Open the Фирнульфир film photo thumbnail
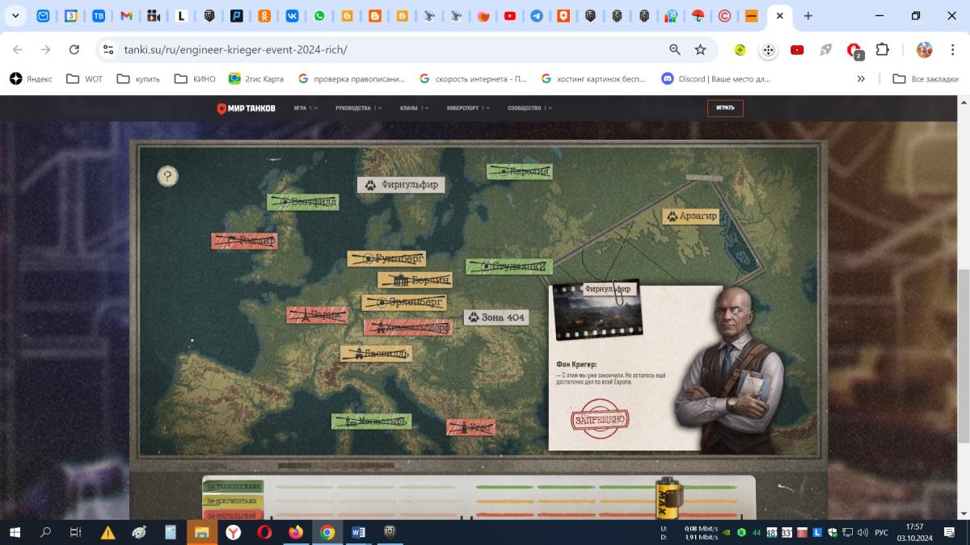 pos(597,310)
